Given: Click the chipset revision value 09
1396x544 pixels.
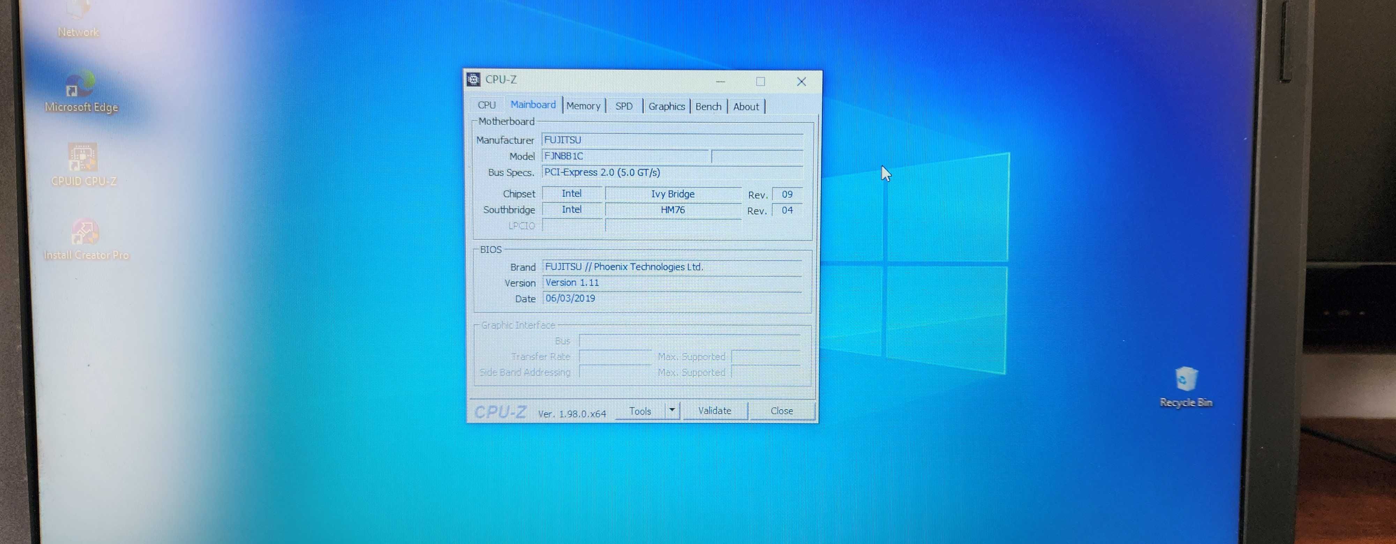Looking at the screenshot, I should 787,194.
